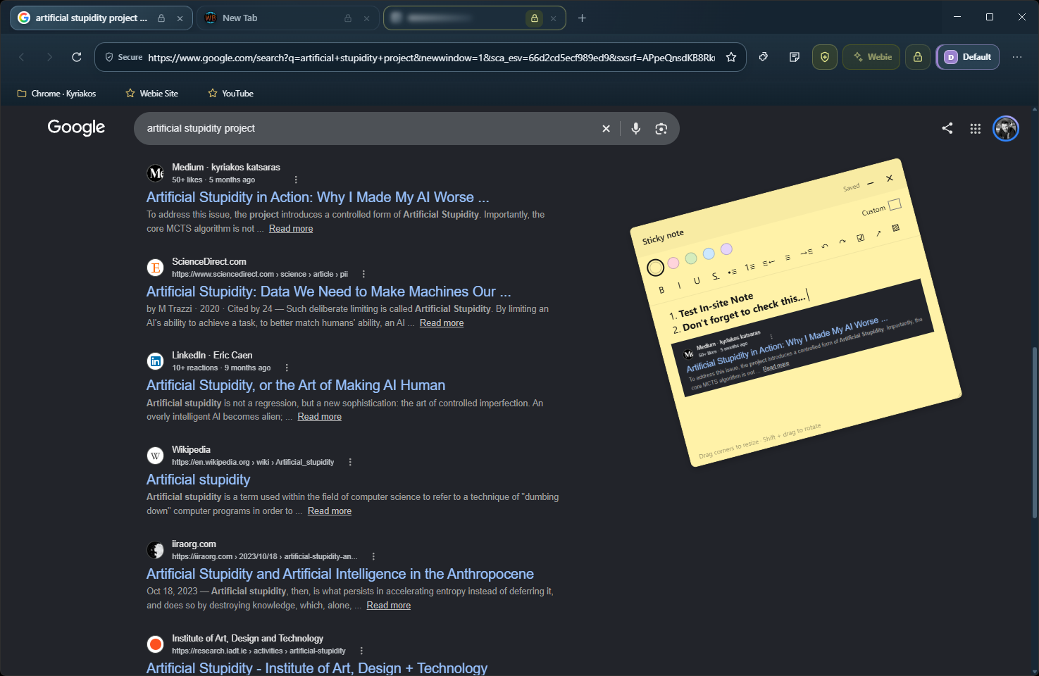Open the Google apps grid

(976, 128)
